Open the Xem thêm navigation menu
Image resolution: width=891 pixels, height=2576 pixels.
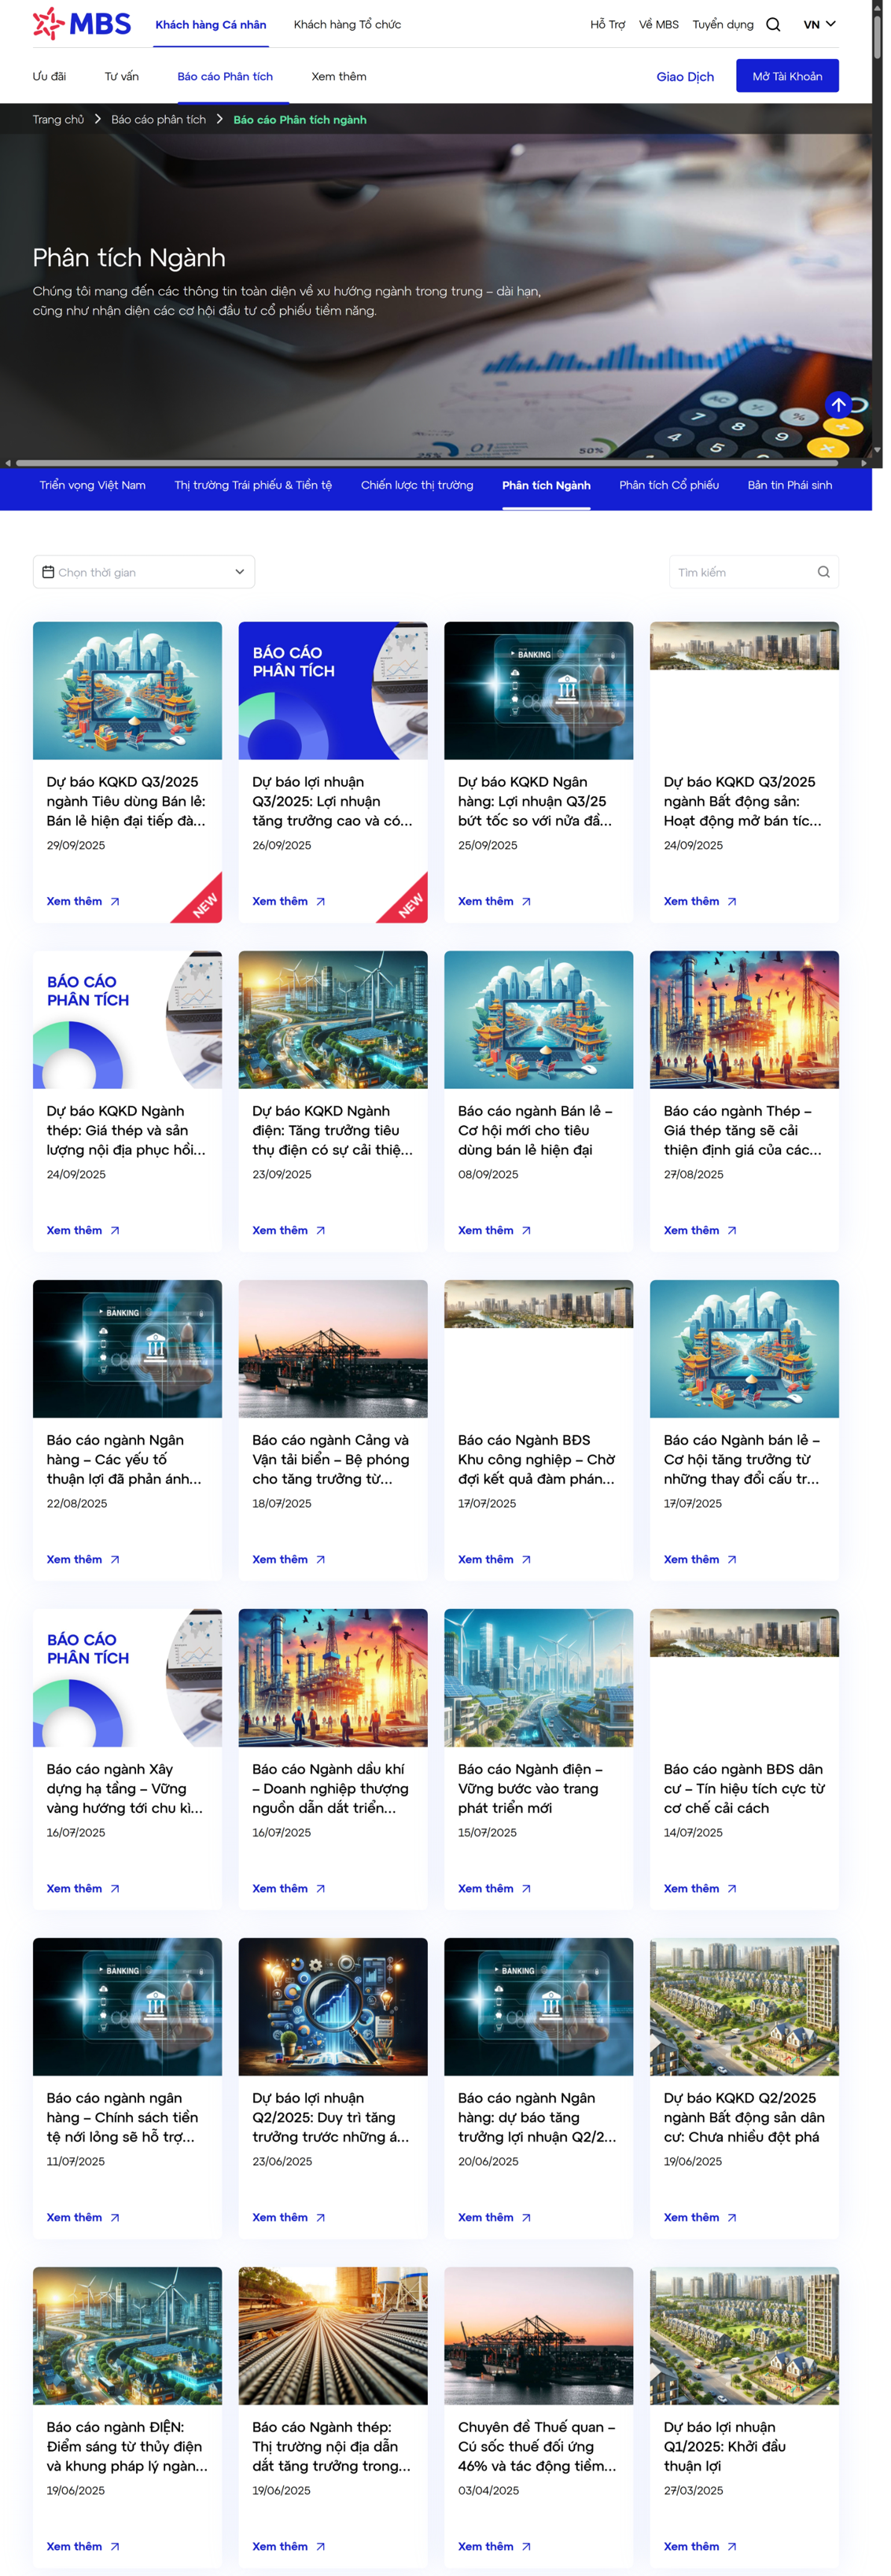(338, 76)
